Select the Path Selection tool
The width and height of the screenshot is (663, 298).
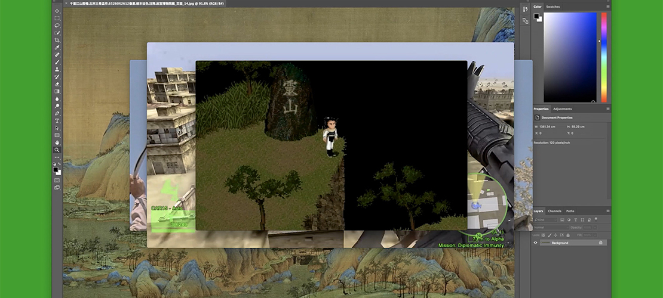(x=57, y=128)
